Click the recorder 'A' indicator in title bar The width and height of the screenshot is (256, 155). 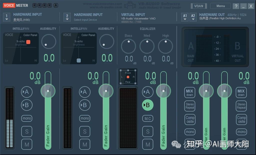pos(56,5)
